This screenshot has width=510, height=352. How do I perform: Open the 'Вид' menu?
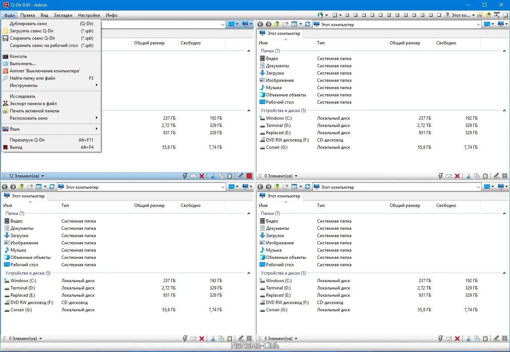(x=44, y=15)
